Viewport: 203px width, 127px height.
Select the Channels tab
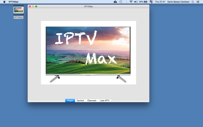(x=92, y=101)
